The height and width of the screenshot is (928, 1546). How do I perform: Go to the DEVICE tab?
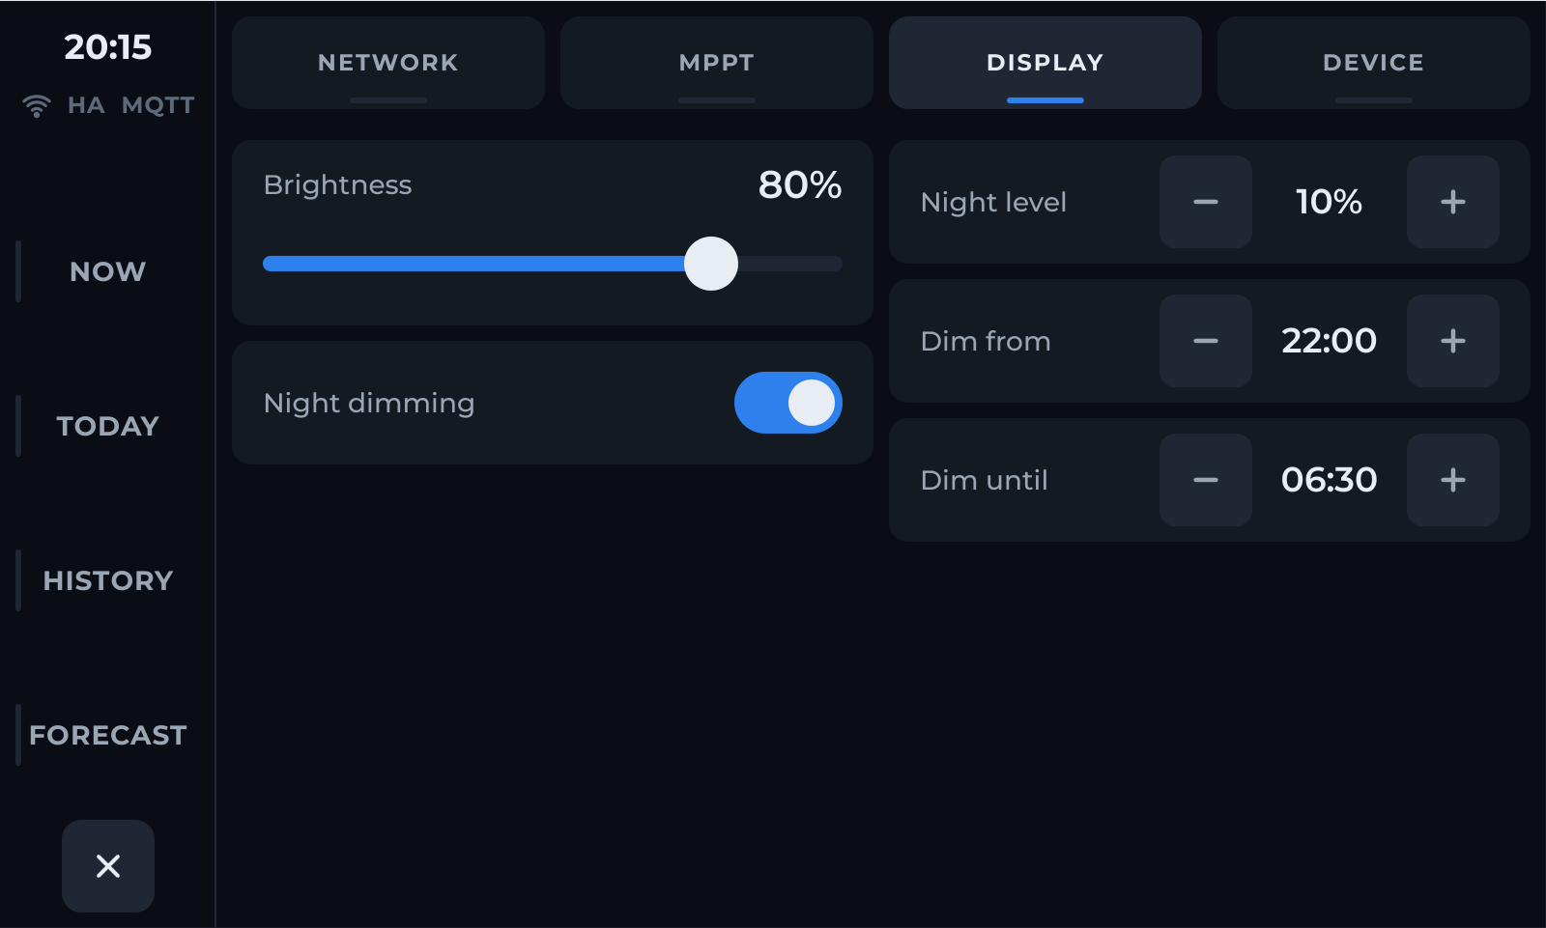click(1374, 63)
